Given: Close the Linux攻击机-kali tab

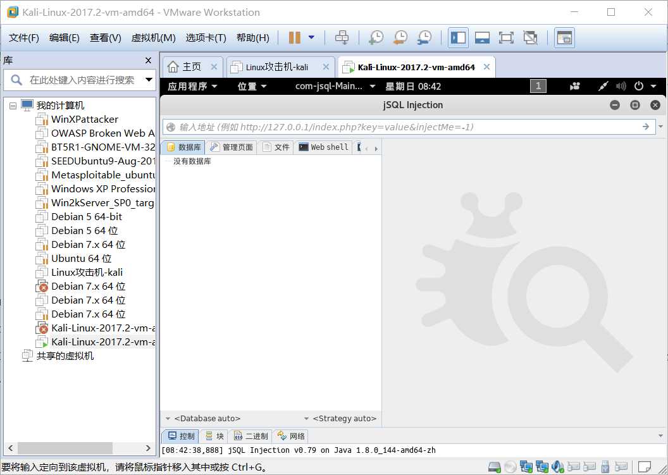Looking at the screenshot, I should pyautogui.click(x=326, y=67).
